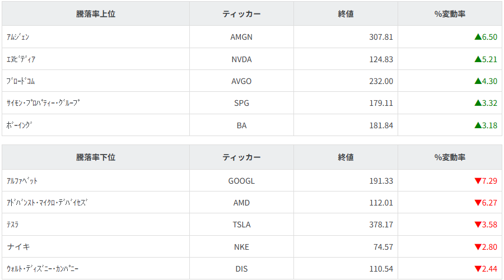Click the red down arrow beside 7.29

[x=478, y=181]
